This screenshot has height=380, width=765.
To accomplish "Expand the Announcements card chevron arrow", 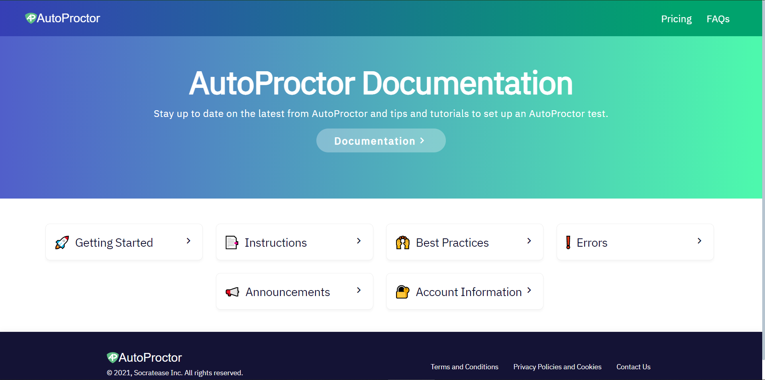I will point(359,290).
